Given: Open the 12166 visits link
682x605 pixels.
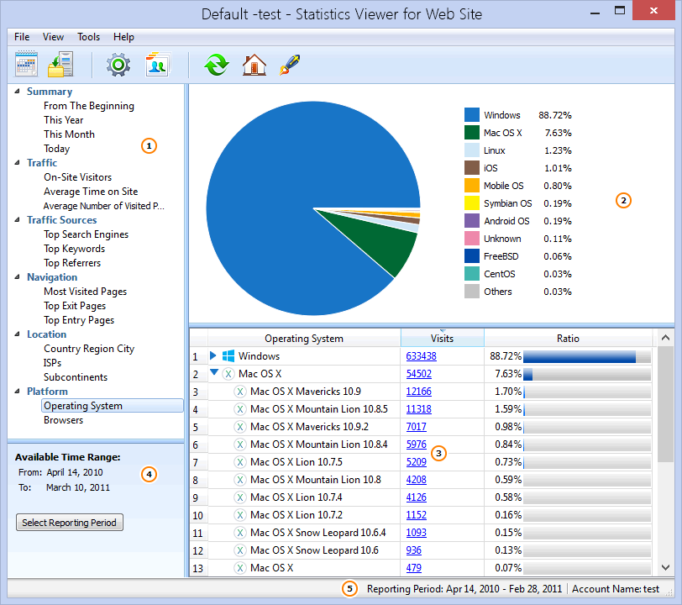Looking at the screenshot, I should pos(419,392).
